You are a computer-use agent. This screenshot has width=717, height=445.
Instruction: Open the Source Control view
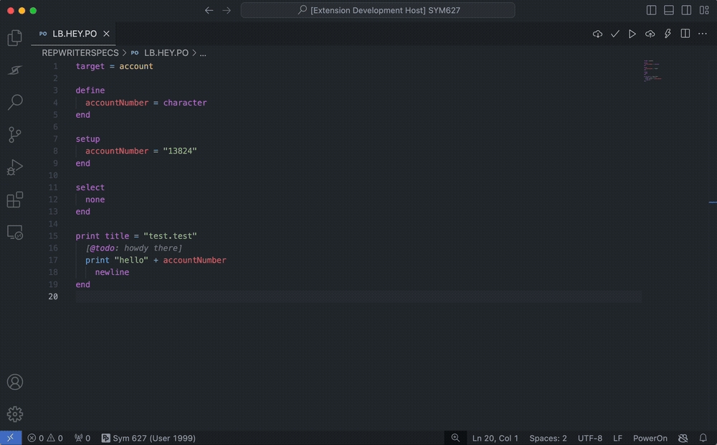[x=14, y=134]
